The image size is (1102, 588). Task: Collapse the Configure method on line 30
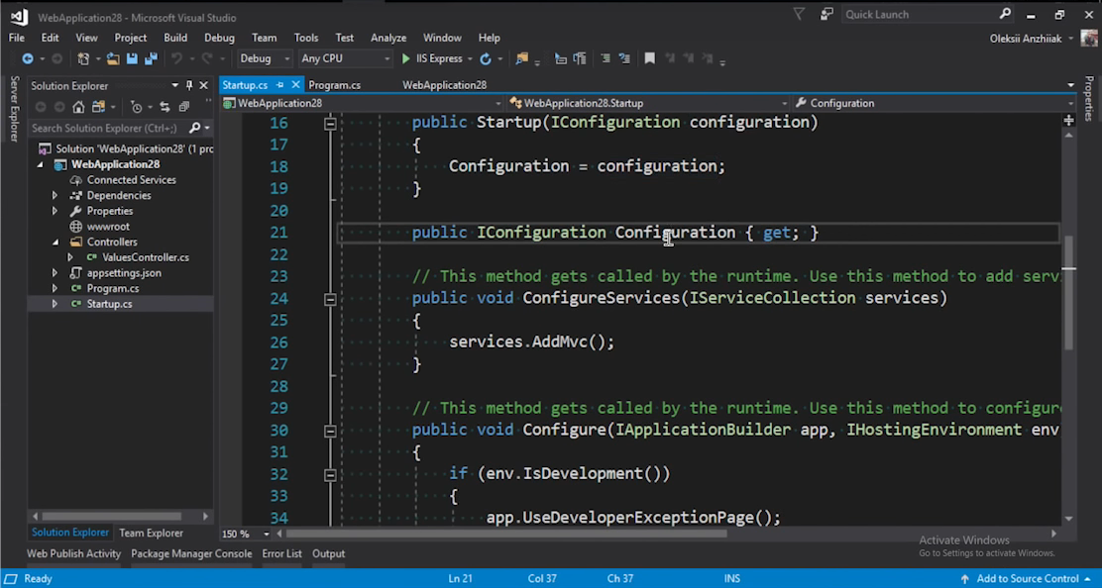click(x=330, y=431)
